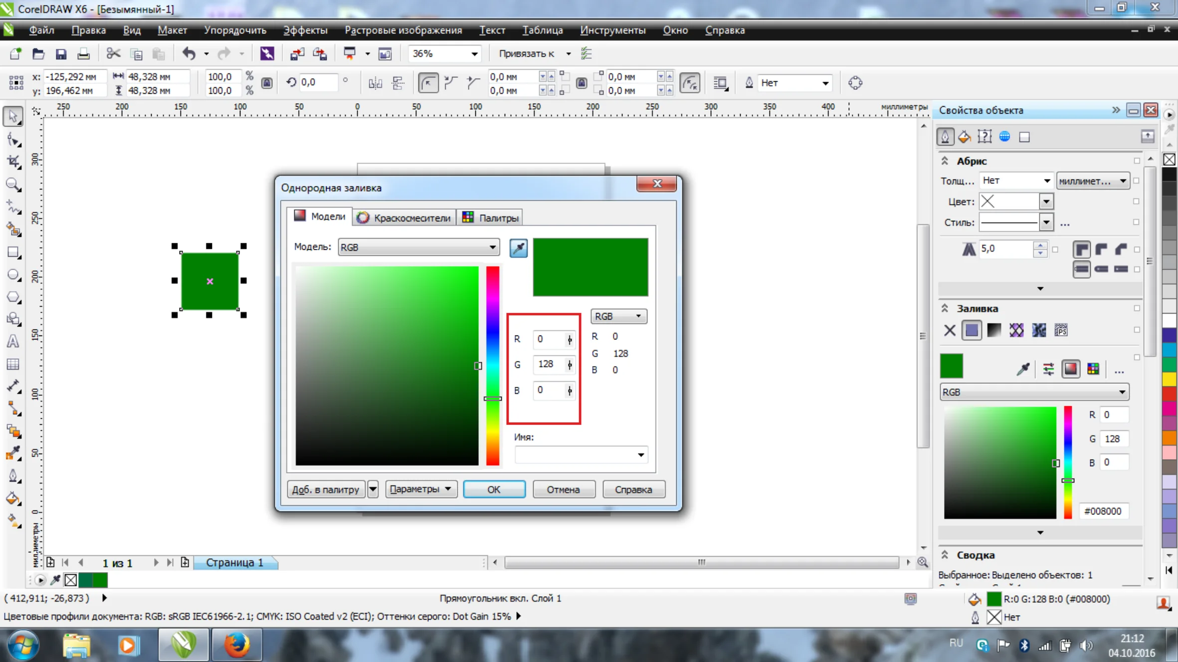1178x662 pixels.
Task: Click the no-fill X icon in the Заливка section
Action: click(x=950, y=330)
